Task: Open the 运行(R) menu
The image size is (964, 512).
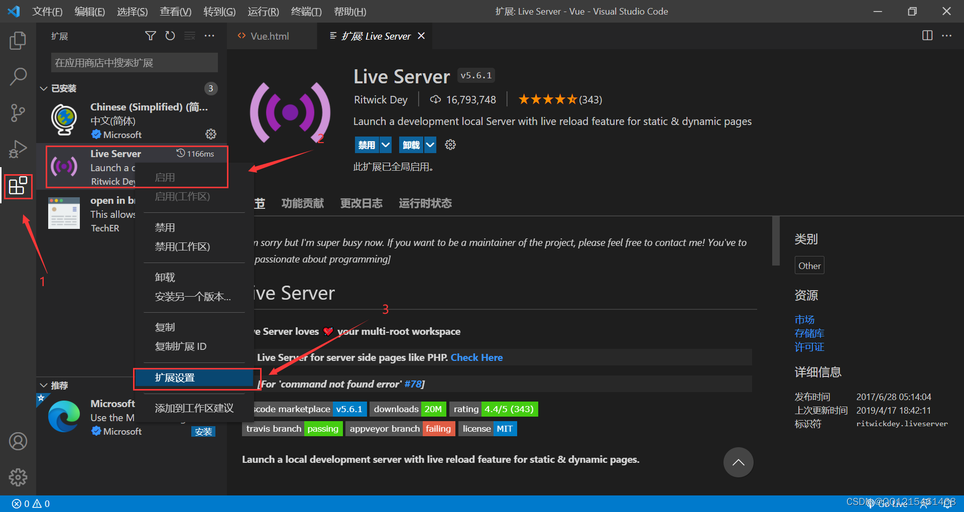Action: (263, 11)
